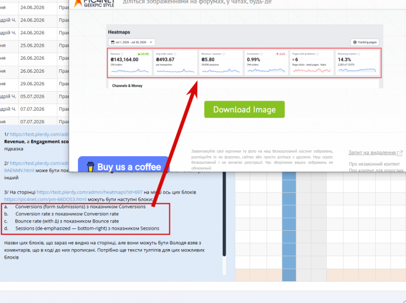Click the table cell with date 25.06.2026
Screen dimensions: 406x303
coord(38,46)
